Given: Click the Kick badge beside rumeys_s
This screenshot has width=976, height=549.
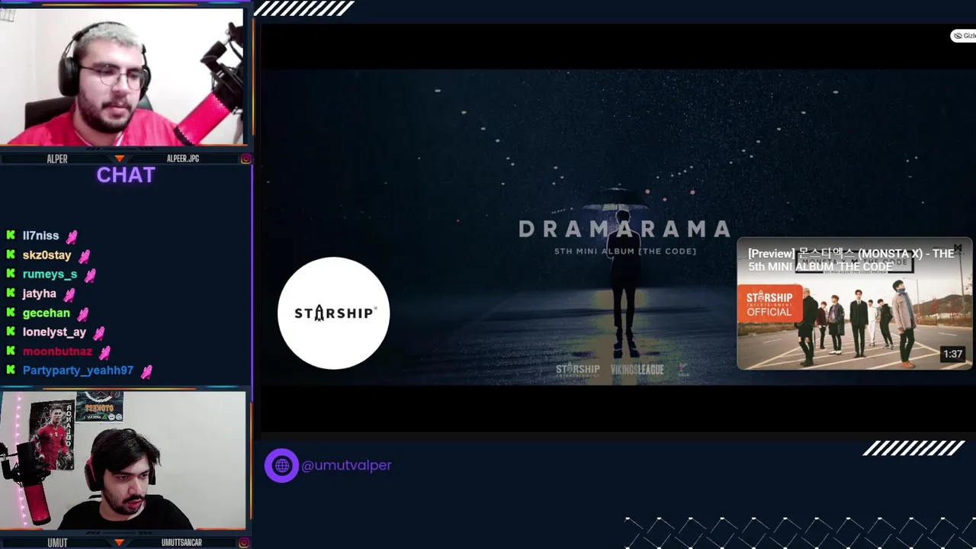Looking at the screenshot, I should (x=11, y=274).
